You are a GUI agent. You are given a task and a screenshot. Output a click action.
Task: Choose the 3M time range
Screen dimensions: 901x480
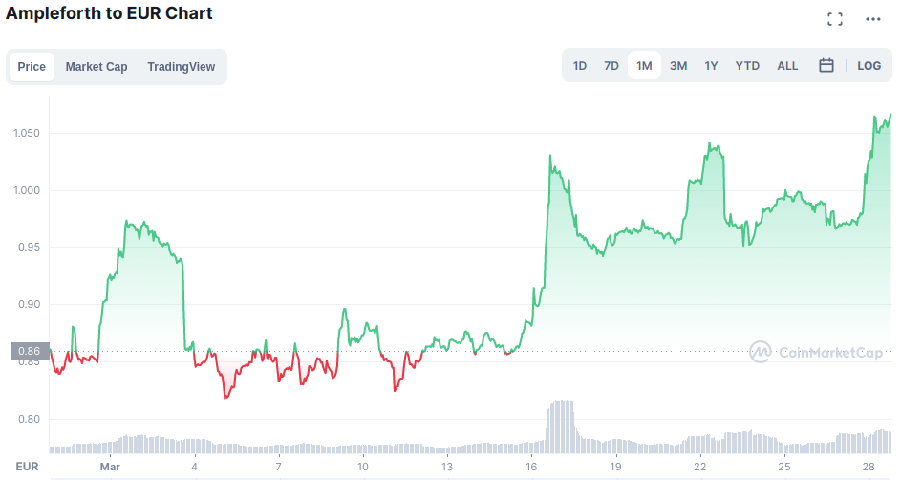point(678,66)
